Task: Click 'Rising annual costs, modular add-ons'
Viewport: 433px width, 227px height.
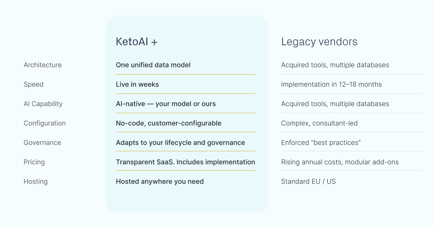Action: (340, 162)
